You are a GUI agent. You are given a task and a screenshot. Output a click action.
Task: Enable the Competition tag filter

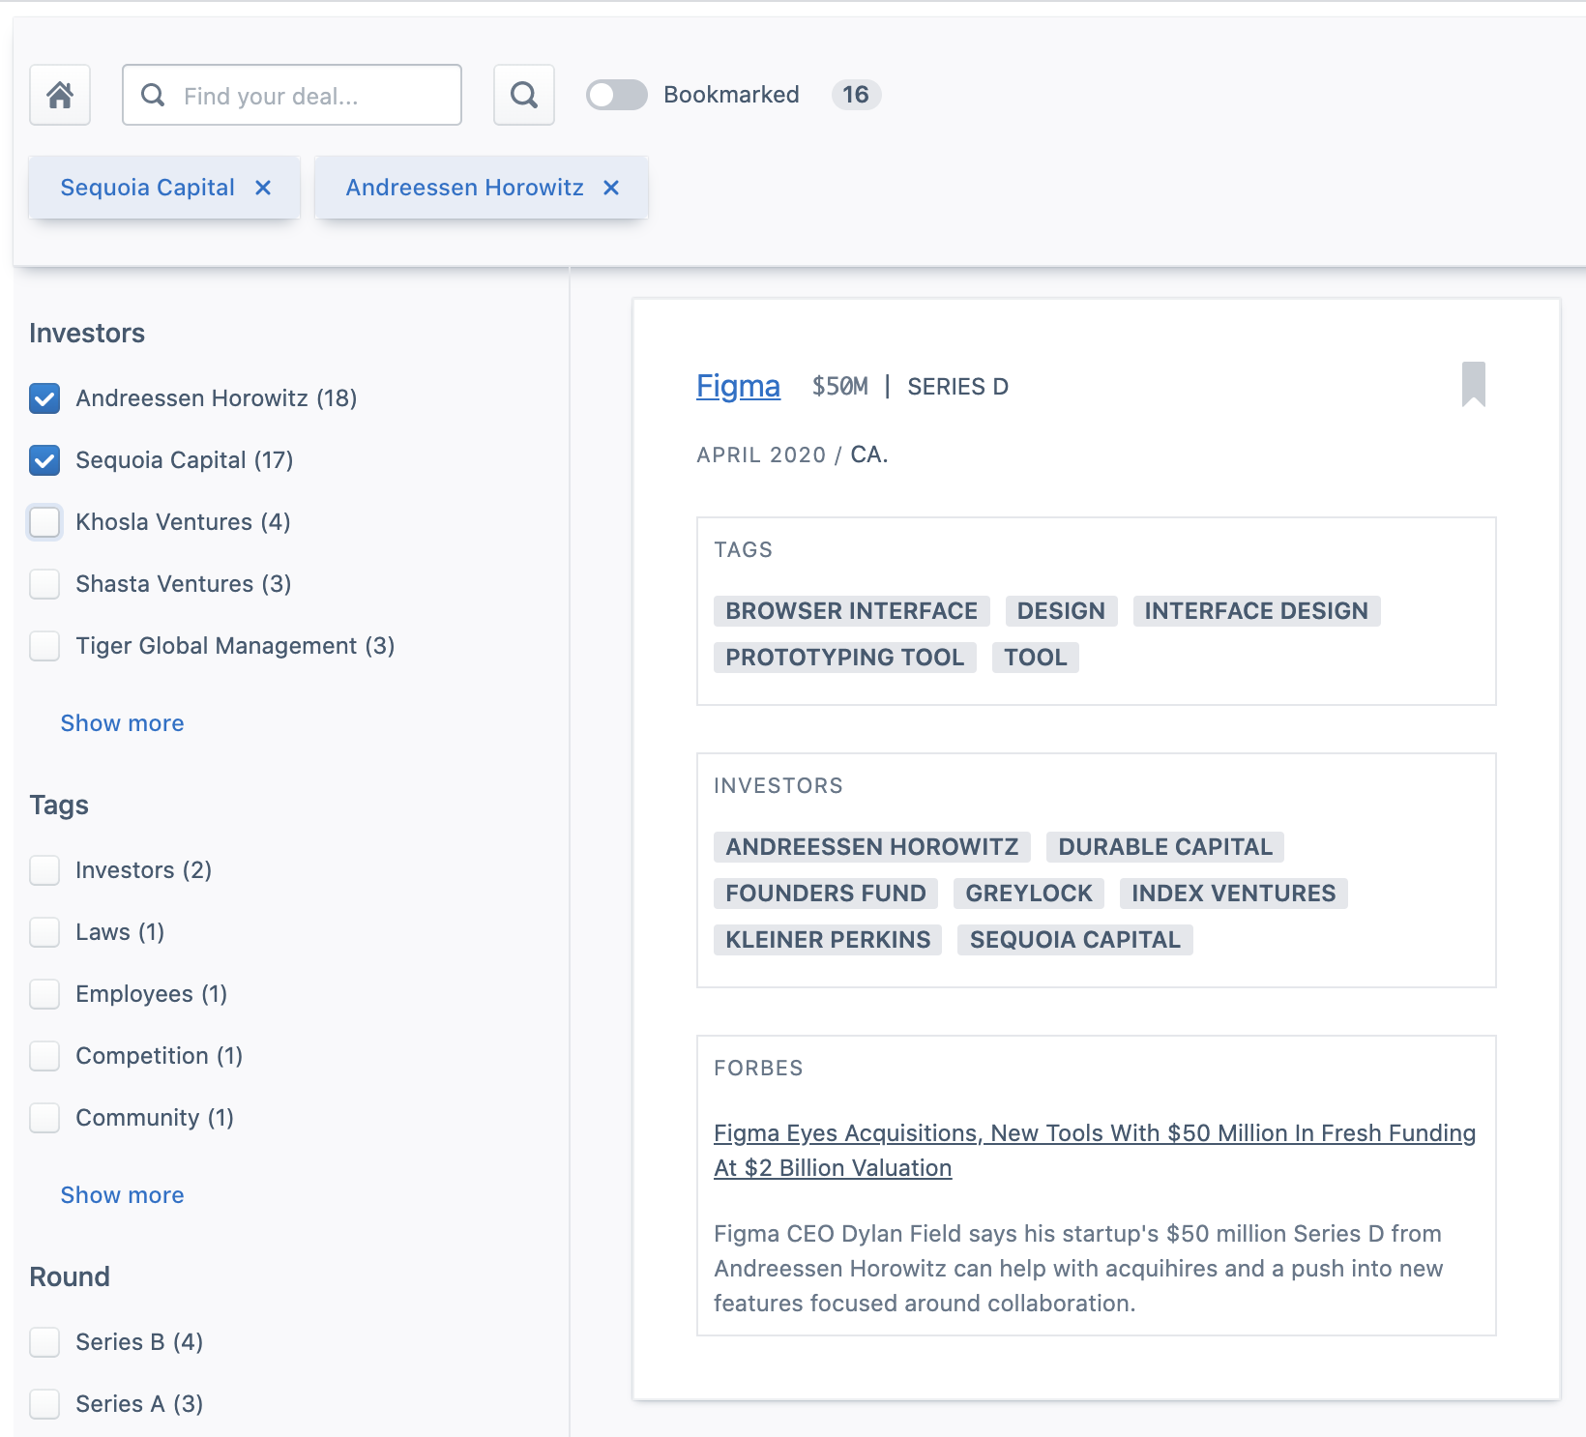tap(44, 1056)
